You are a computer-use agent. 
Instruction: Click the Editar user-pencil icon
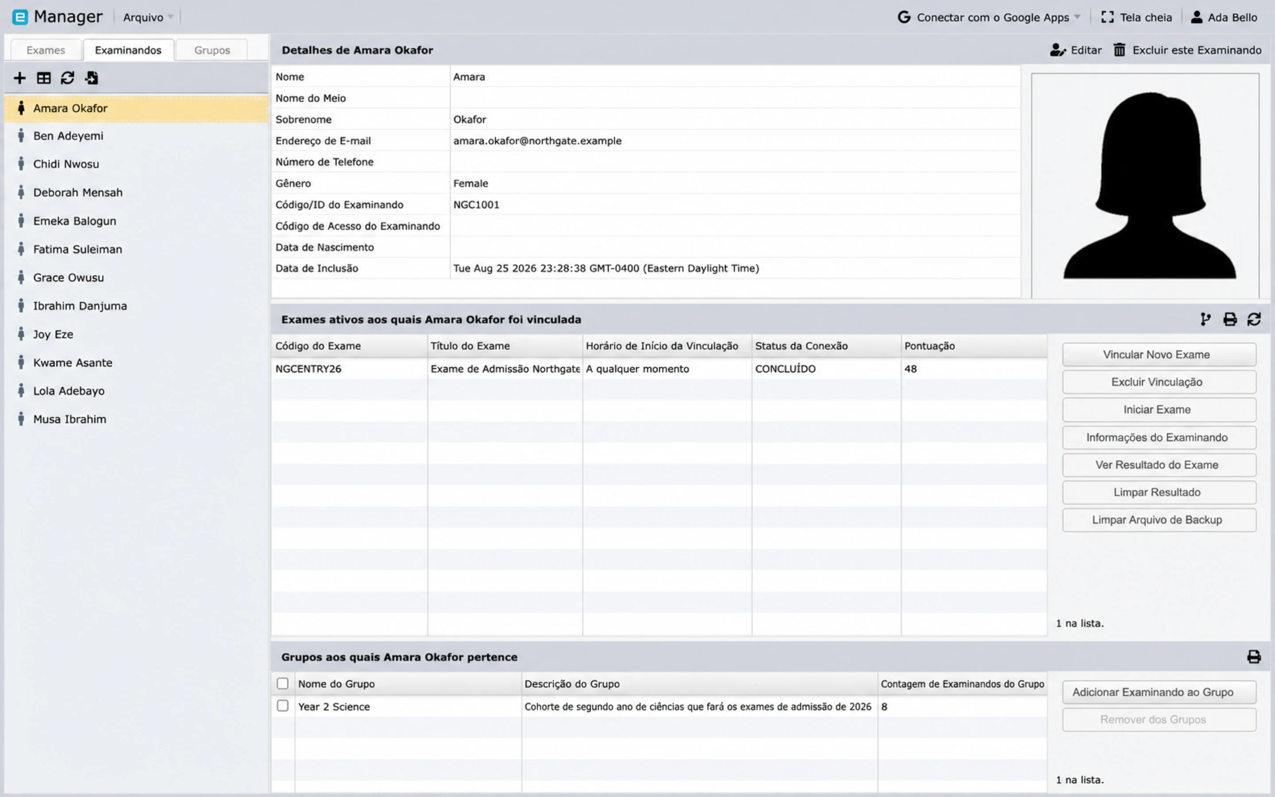point(1058,50)
